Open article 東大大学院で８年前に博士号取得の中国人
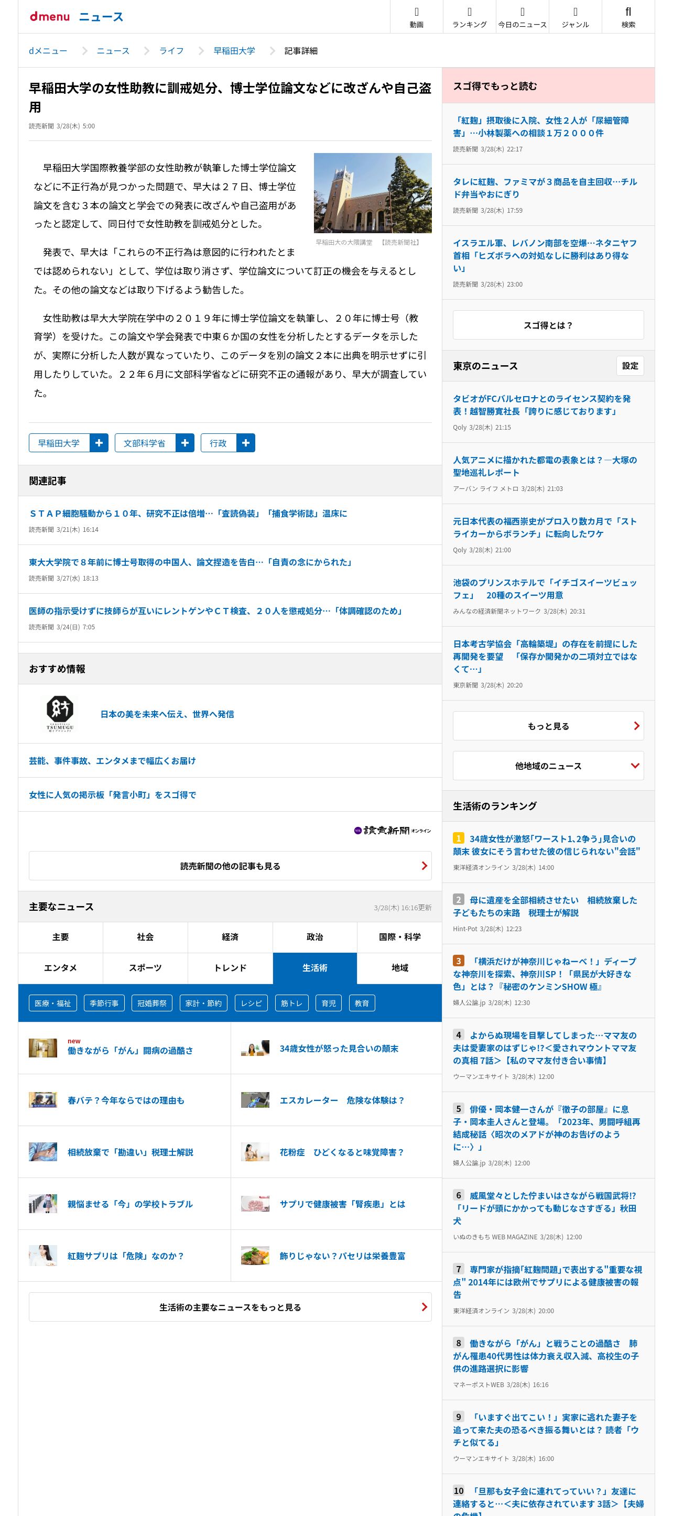 pos(191,562)
